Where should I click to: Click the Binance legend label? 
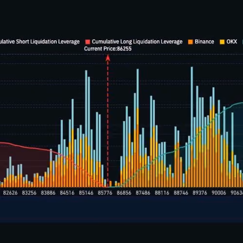click(205, 42)
